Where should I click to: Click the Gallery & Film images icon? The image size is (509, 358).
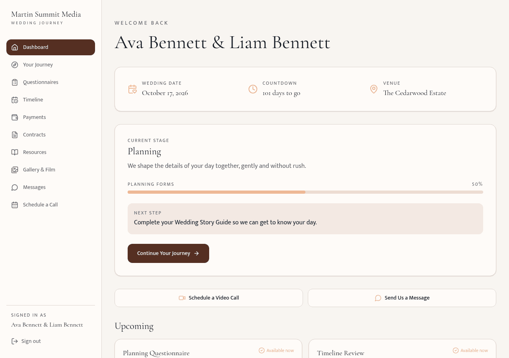pyautogui.click(x=15, y=170)
